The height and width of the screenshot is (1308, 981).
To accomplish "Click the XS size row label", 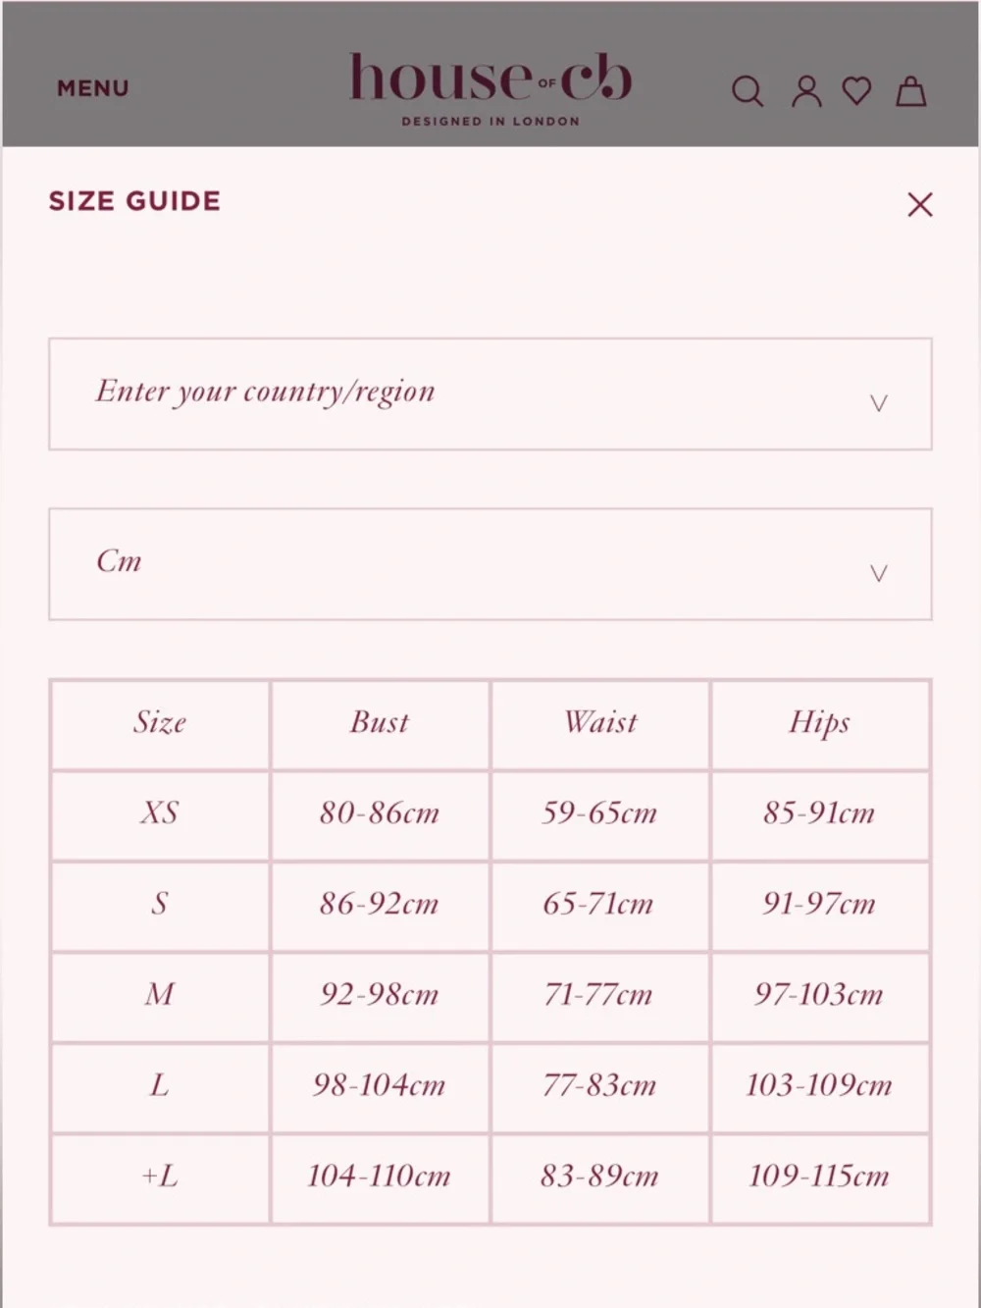I will (160, 813).
